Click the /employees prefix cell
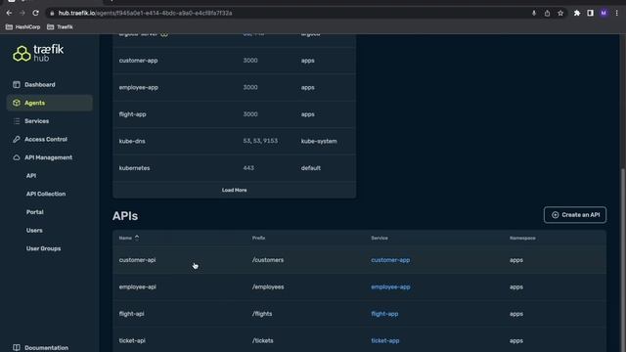 click(268, 286)
